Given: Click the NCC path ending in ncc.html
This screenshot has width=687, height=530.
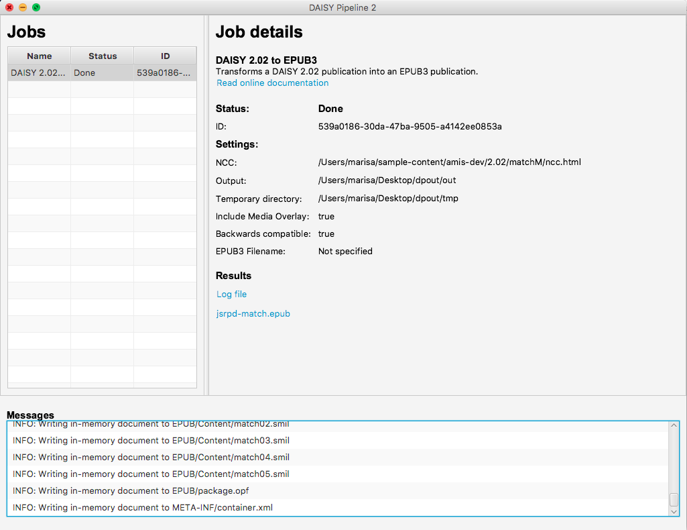Looking at the screenshot, I should 450,162.
